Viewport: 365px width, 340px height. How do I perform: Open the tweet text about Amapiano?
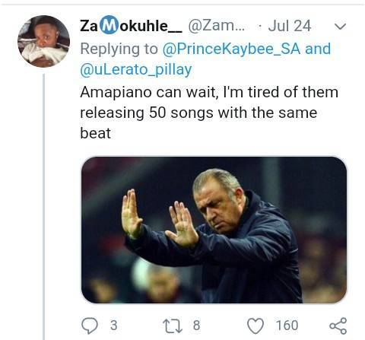209,113
